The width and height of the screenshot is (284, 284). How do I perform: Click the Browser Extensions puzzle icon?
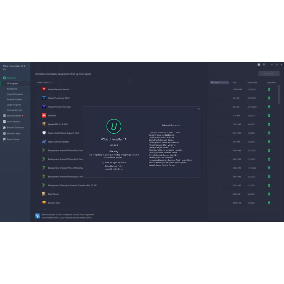click(x=4, y=128)
